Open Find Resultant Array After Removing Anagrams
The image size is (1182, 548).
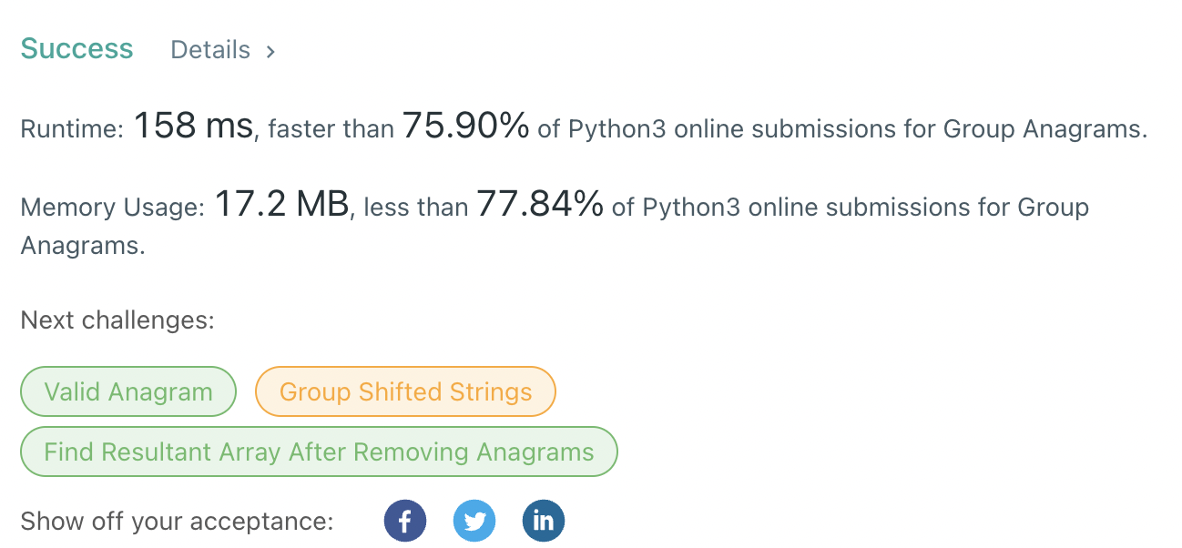pos(319,452)
